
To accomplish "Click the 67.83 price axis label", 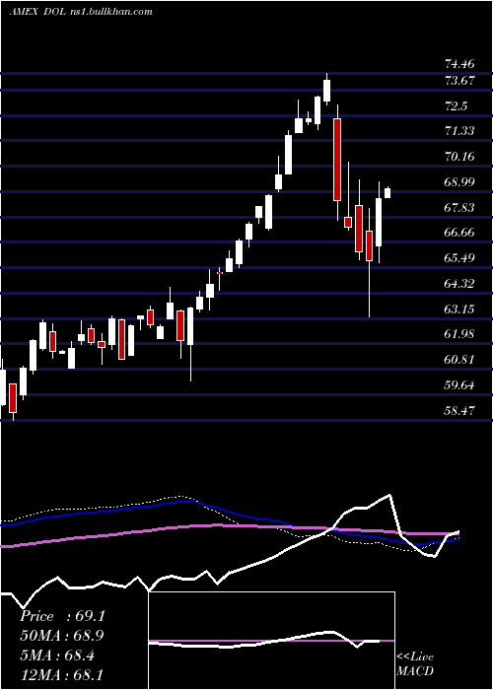I will [459, 208].
